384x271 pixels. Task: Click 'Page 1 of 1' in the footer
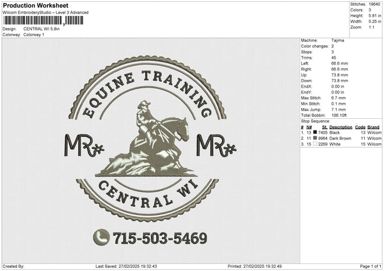coord(371,267)
